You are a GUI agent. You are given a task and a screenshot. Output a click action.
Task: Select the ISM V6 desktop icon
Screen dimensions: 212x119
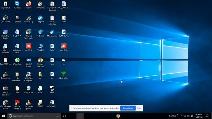click(40, 104)
